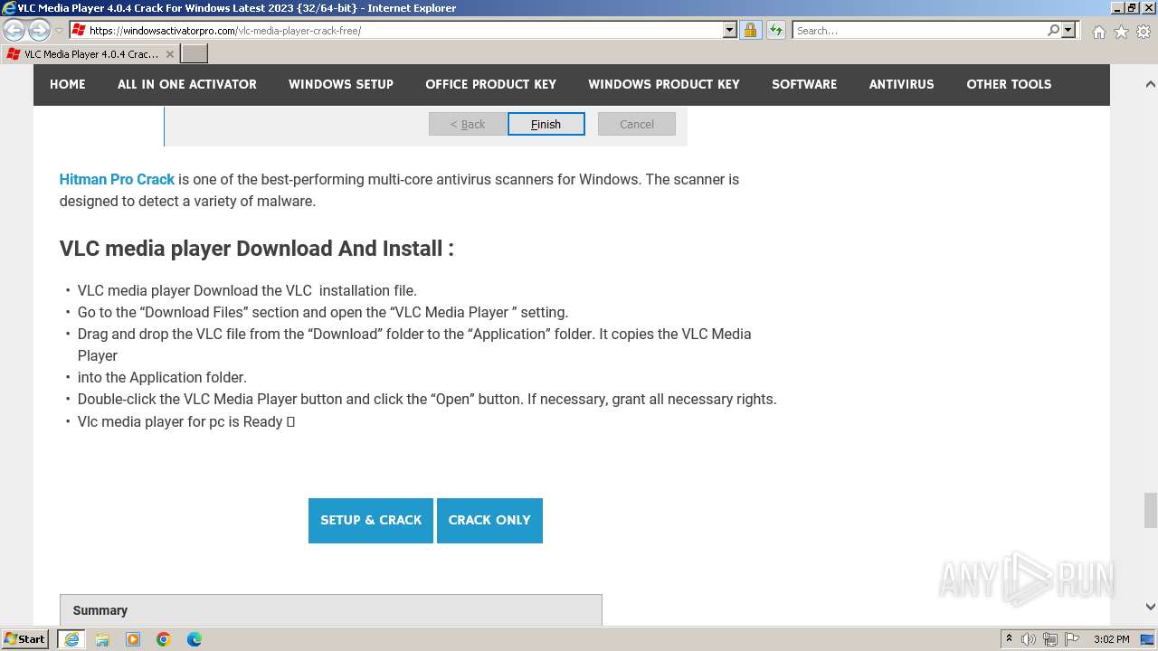Open File Explorer folder taskbar icon
Screen dimensions: 1158x651
point(102,639)
